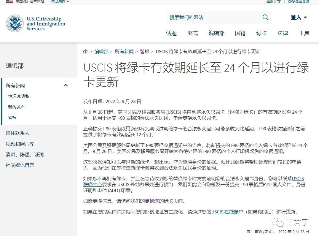Image resolution: width=319 pixels, height=236 pixels.
Task: Click the 最后审查/更新 date text
Action: click(277, 232)
